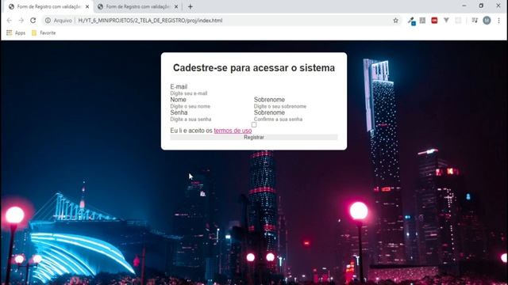This screenshot has height=285, width=508.
Task: Select the Senha label
Action: (x=179, y=112)
